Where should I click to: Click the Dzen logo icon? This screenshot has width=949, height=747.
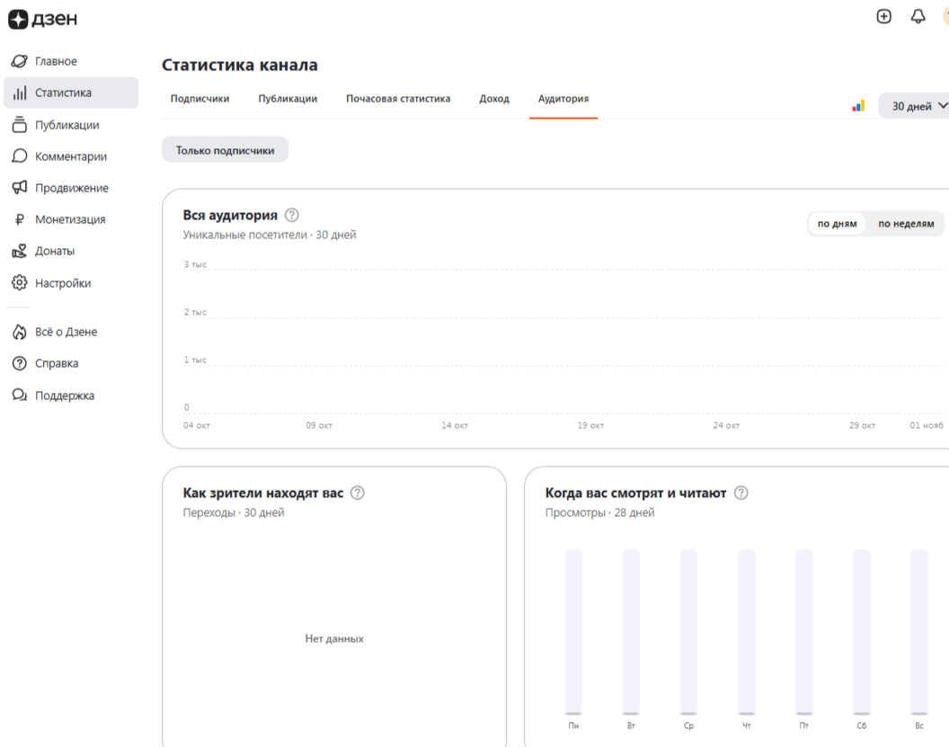click(19, 19)
